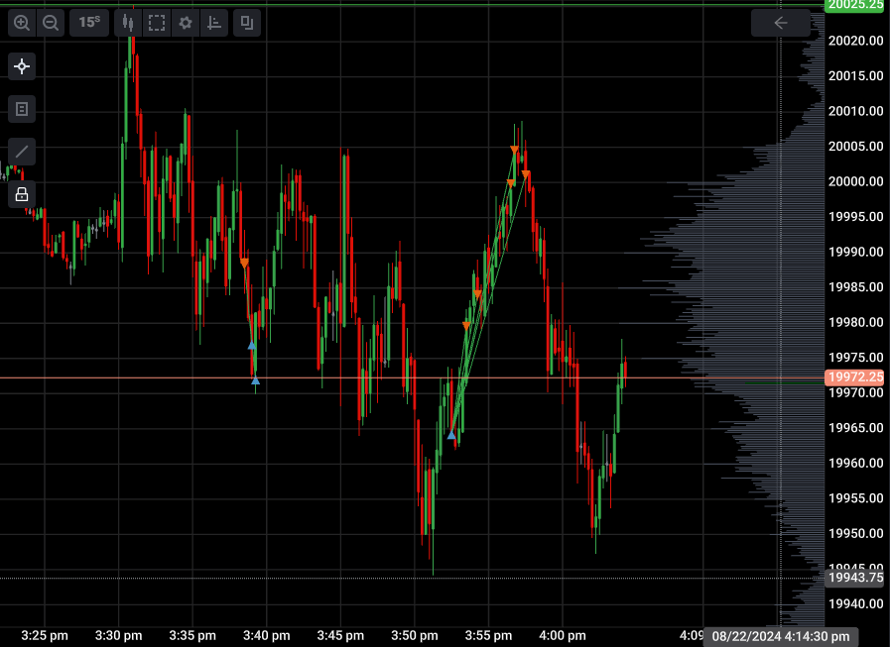
Task: Click the 3:25 pm time axis label
Action: click(x=45, y=636)
